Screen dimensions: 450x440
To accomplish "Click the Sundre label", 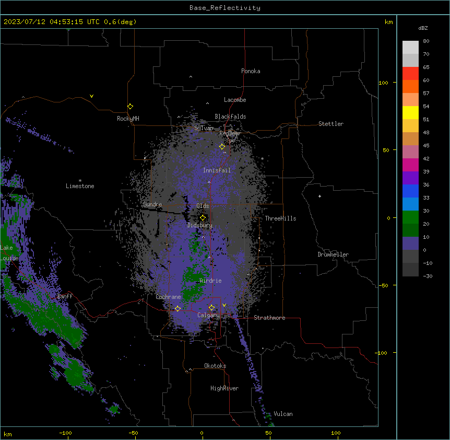I will click(x=152, y=204).
